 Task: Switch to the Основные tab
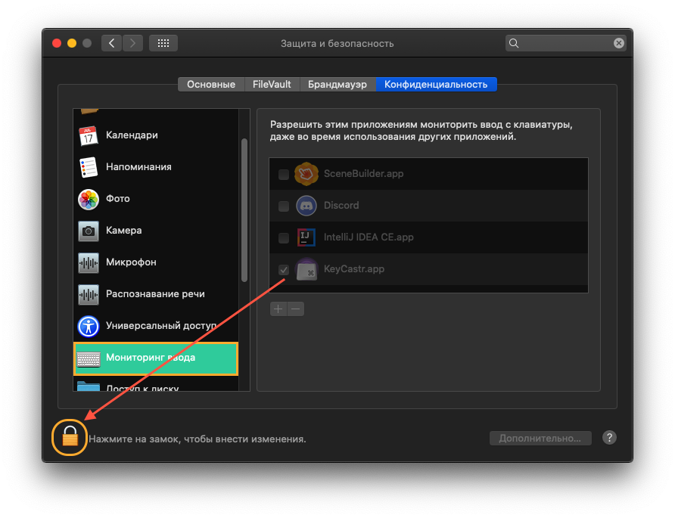[211, 85]
